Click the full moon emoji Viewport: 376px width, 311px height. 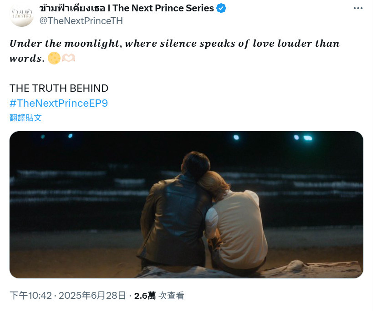(54, 58)
